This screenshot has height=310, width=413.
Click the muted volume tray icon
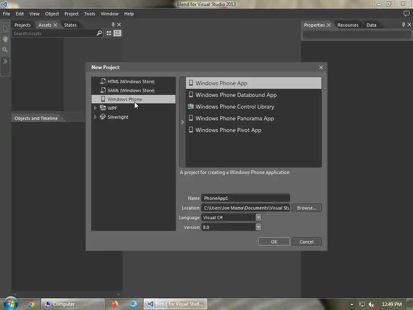(x=371, y=304)
